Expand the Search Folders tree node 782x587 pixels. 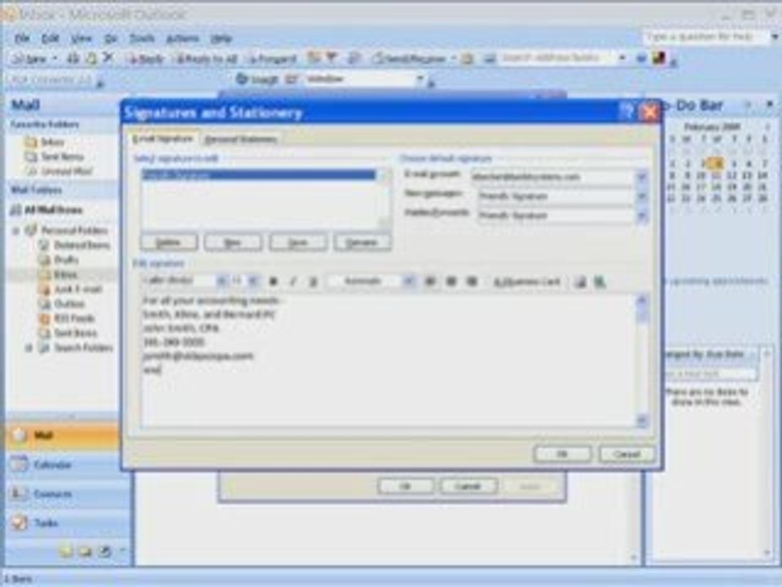(29, 348)
